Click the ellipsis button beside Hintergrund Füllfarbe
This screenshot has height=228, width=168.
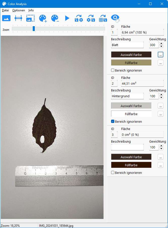pos(161,114)
